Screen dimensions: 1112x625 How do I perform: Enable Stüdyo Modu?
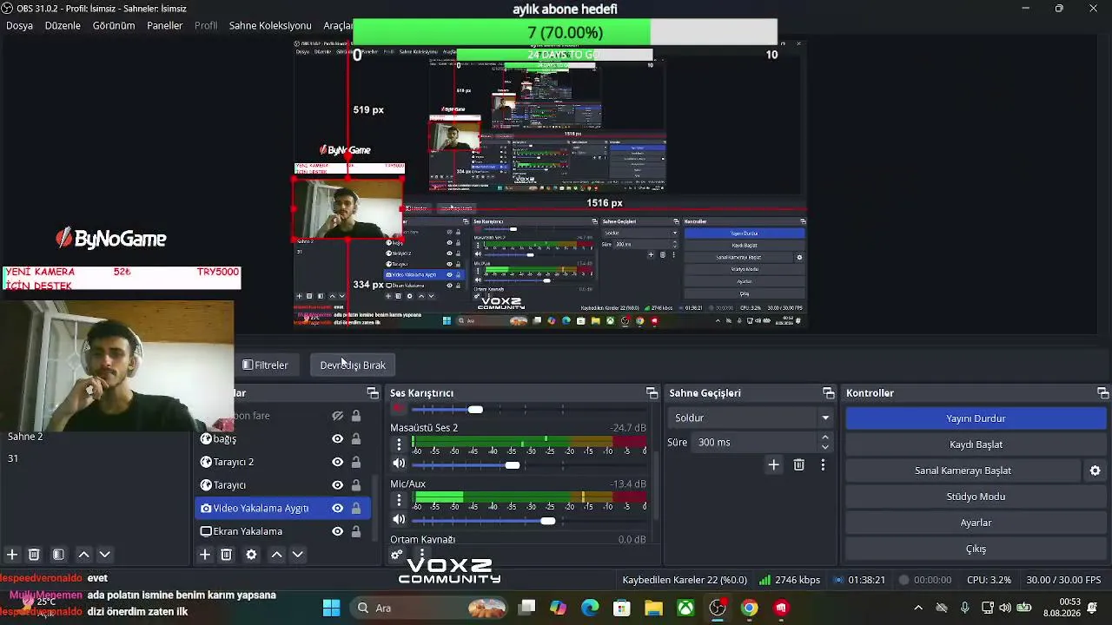976,497
